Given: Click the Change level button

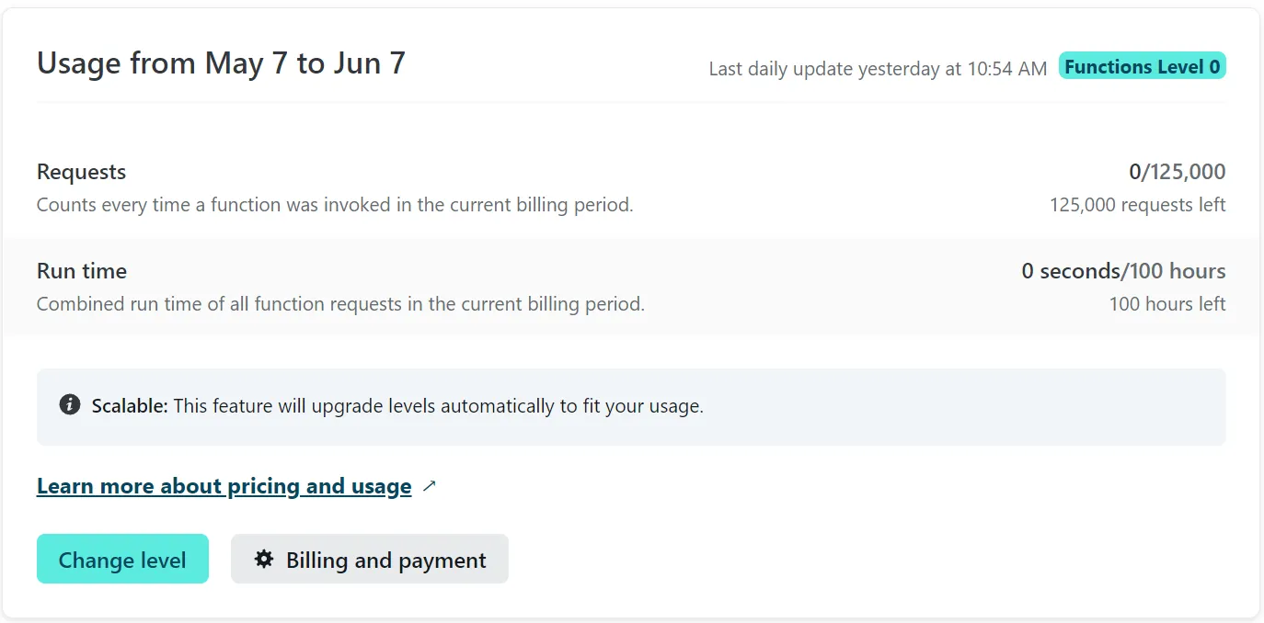Looking at the screenshot, I should coord(122,559).
